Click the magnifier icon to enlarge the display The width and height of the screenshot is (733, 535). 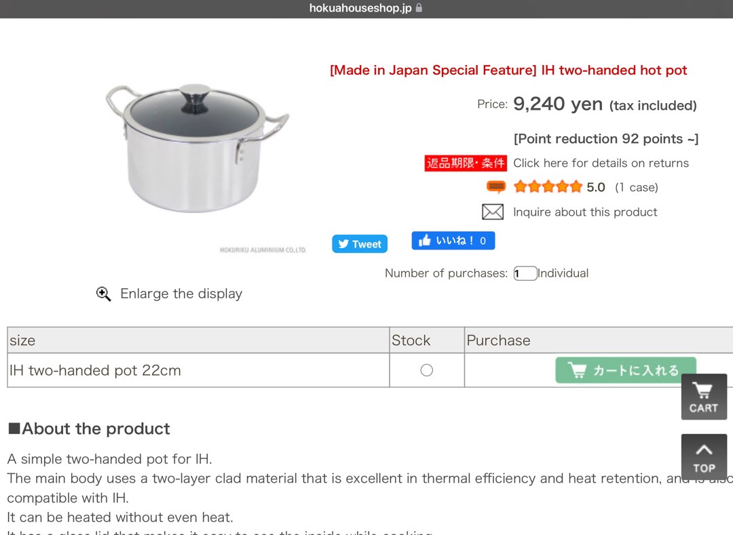pos(103,294)
